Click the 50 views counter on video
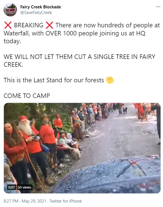Screen dimensions: 163x207 click(24, 187)
